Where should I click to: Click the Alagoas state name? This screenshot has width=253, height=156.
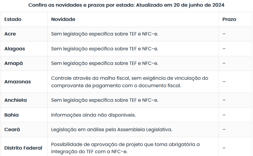pyautogui.click(x=15, y=49)
